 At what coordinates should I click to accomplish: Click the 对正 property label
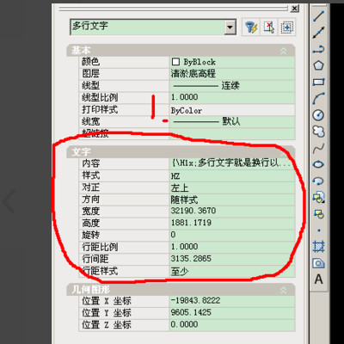click(x=90, y=187)
